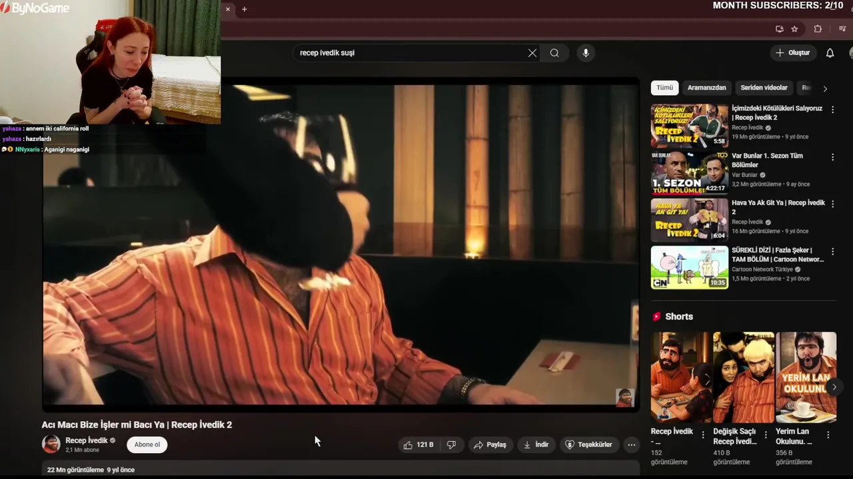This screenshot has height=479, width=853.
Task: Click channel watermark in video corner
Action: point(624,397)
